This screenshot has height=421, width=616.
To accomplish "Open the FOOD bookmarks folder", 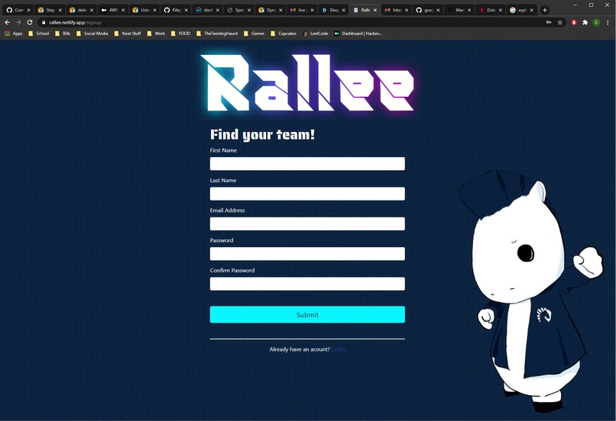I will click(180, 34).
